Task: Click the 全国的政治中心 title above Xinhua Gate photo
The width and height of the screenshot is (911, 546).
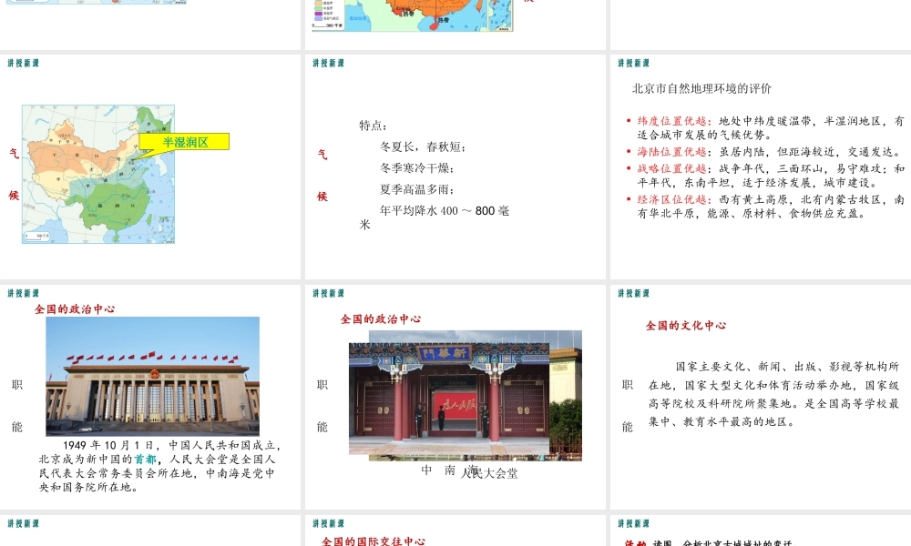Action: (x=381, y=319)
